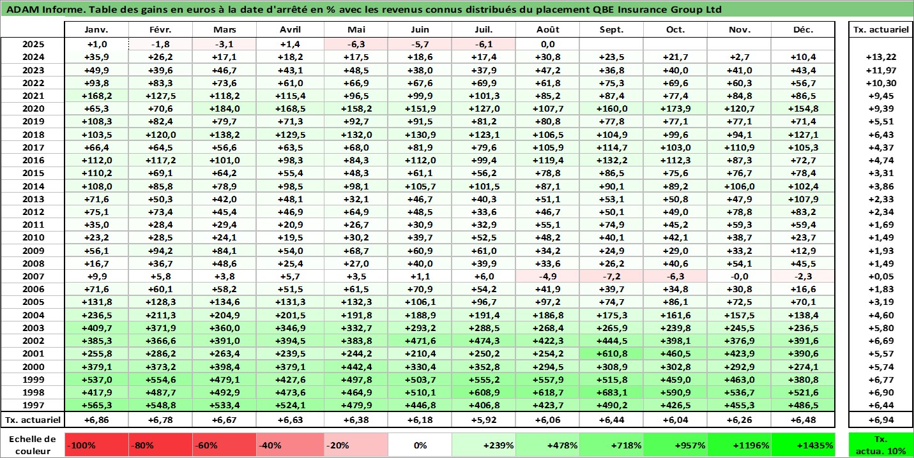The height and width of the screenshot is (458, 914).
Task: Select the 'Tx. actuariel' bottom row label
Action: pos(33,420)
